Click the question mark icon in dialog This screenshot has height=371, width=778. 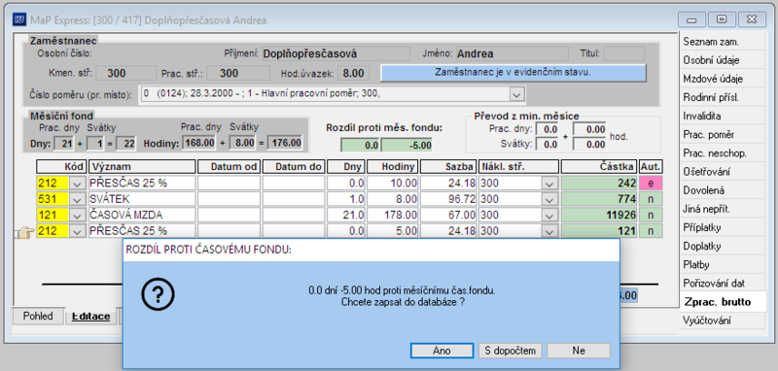click(x=158, y=294)
